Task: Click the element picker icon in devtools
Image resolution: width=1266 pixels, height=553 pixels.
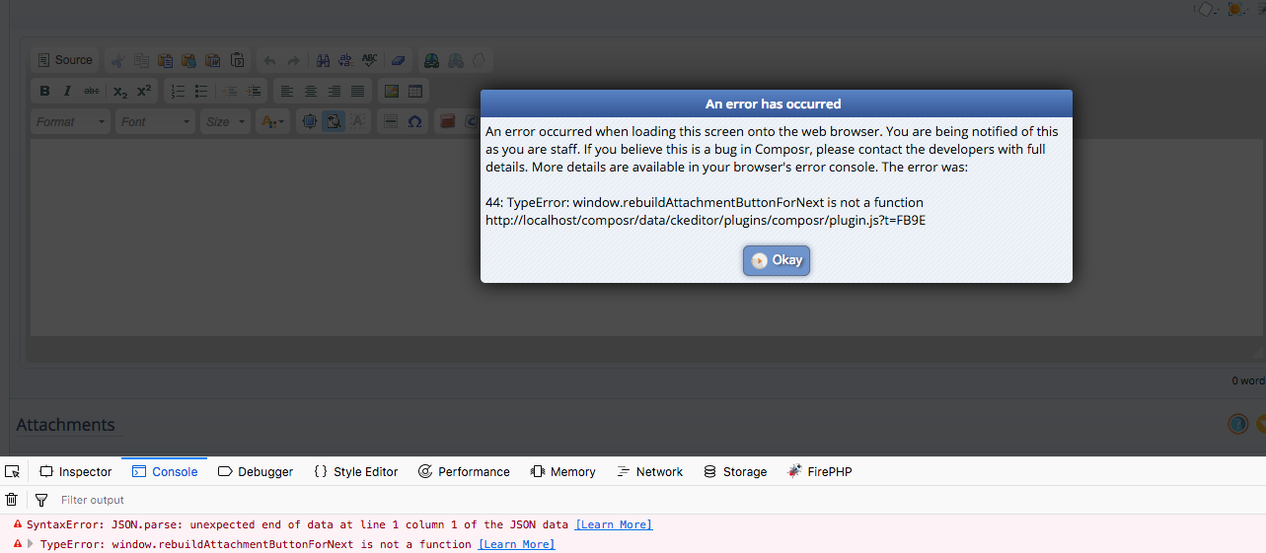Action: (x=12, y=472)
